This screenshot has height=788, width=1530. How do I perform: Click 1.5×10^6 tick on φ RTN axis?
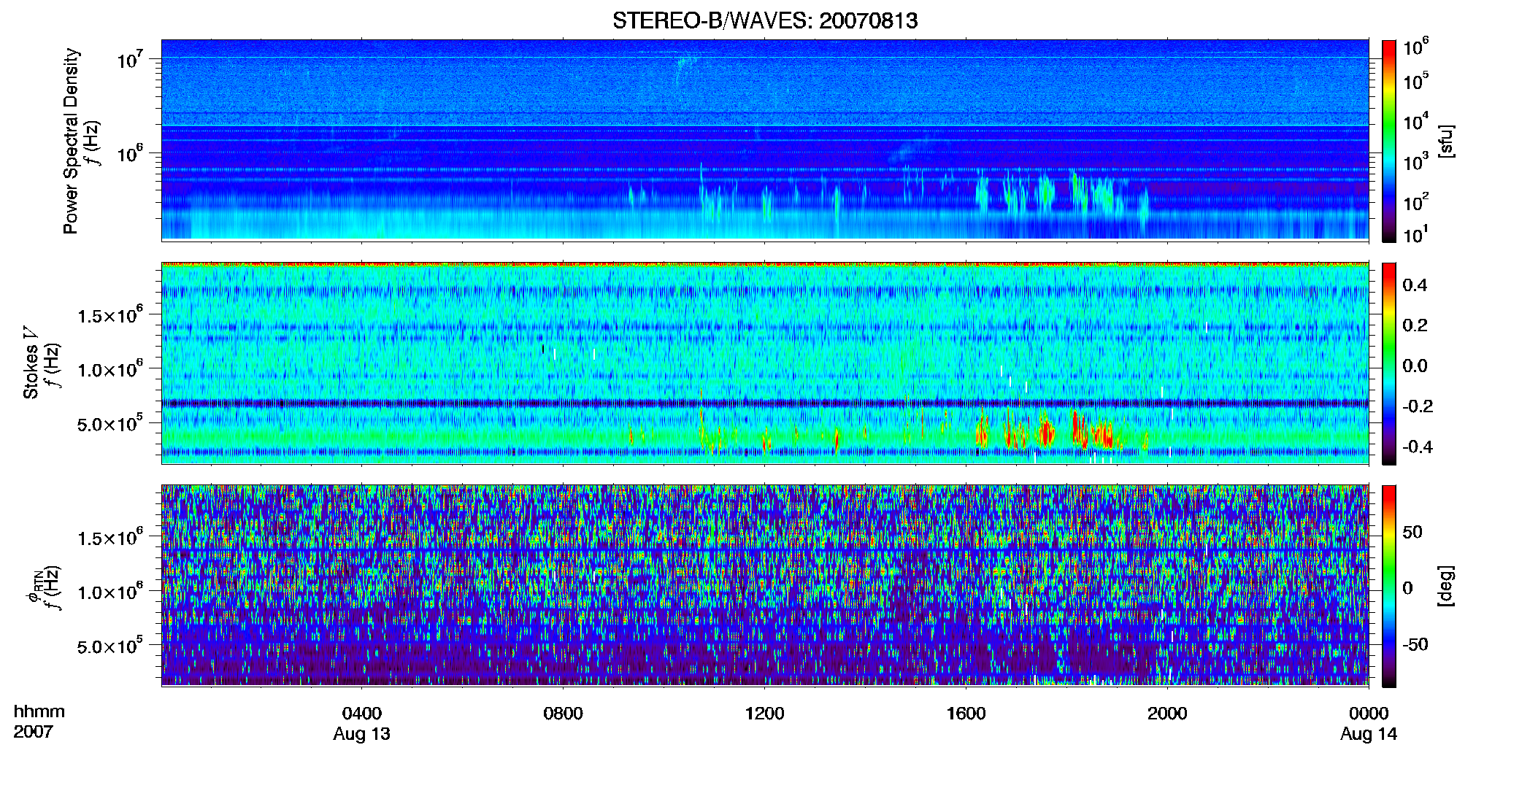tap(111, 537)
